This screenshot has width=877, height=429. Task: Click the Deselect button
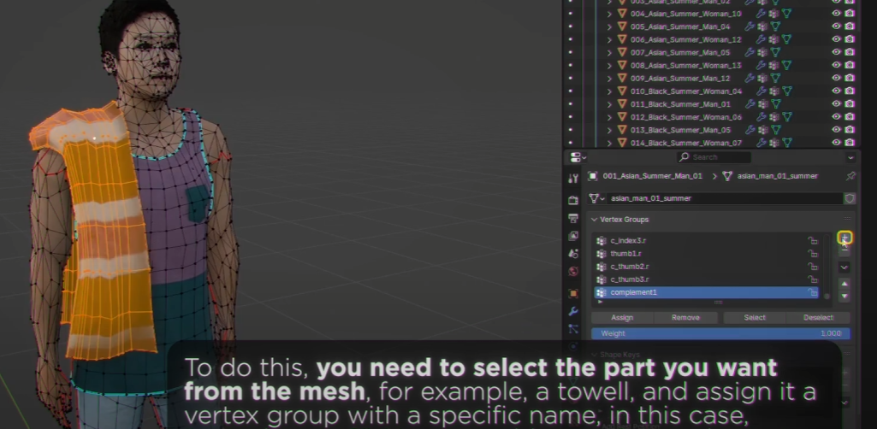[818, 318]
